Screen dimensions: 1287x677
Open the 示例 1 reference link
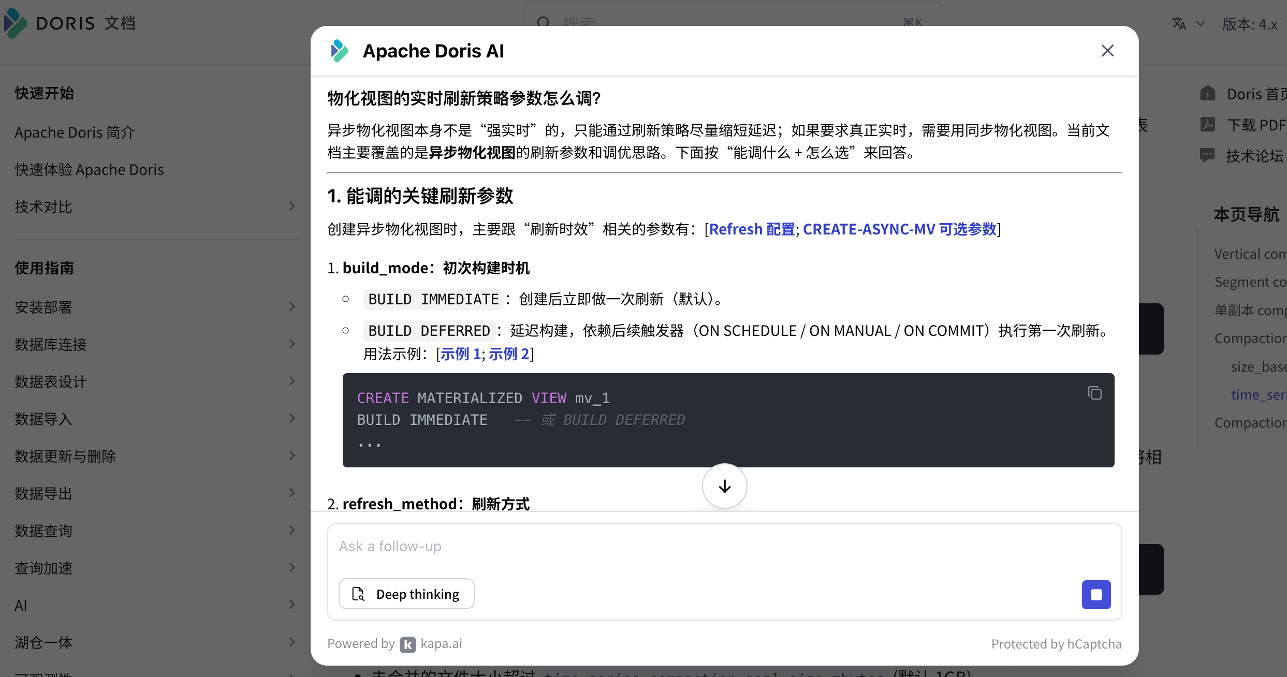pos(460,354)
